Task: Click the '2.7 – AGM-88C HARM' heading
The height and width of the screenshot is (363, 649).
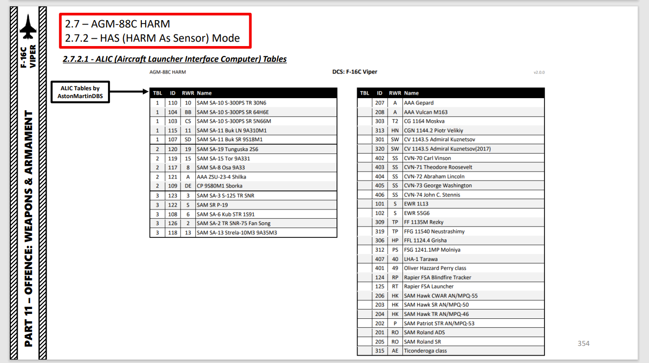Action: coord(118,24)
